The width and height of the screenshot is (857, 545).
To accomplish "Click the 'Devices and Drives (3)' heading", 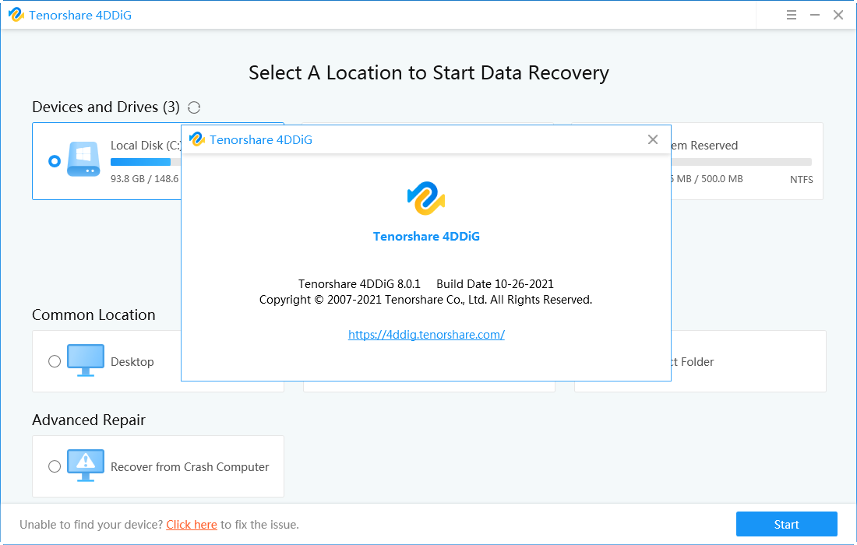I will 106,107.
